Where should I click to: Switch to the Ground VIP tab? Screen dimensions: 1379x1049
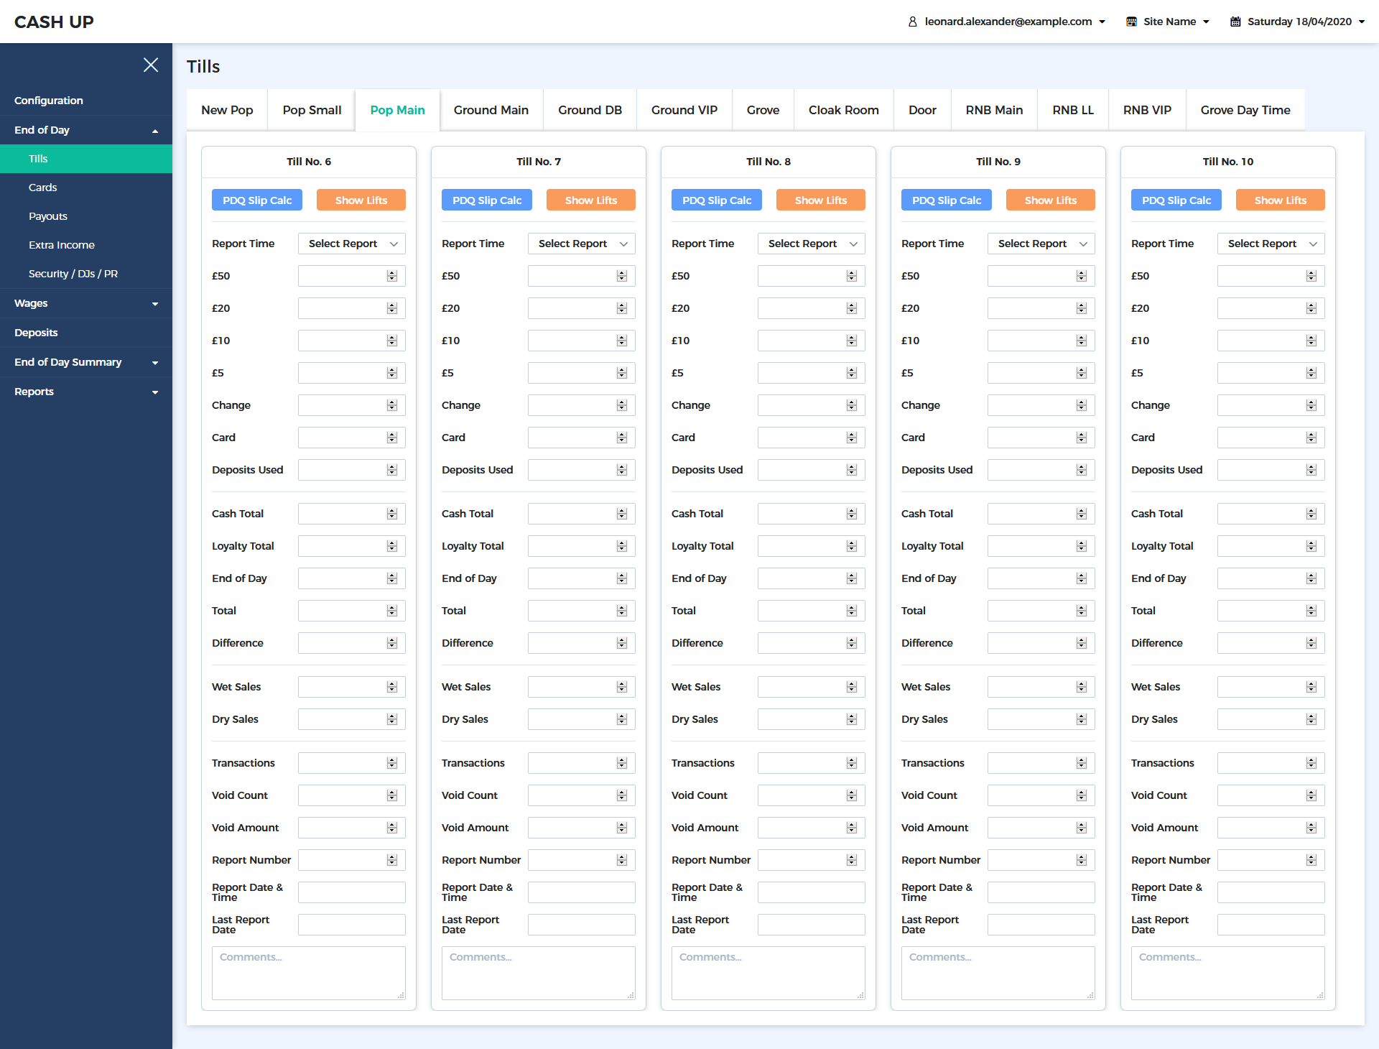tap(684, 110)
